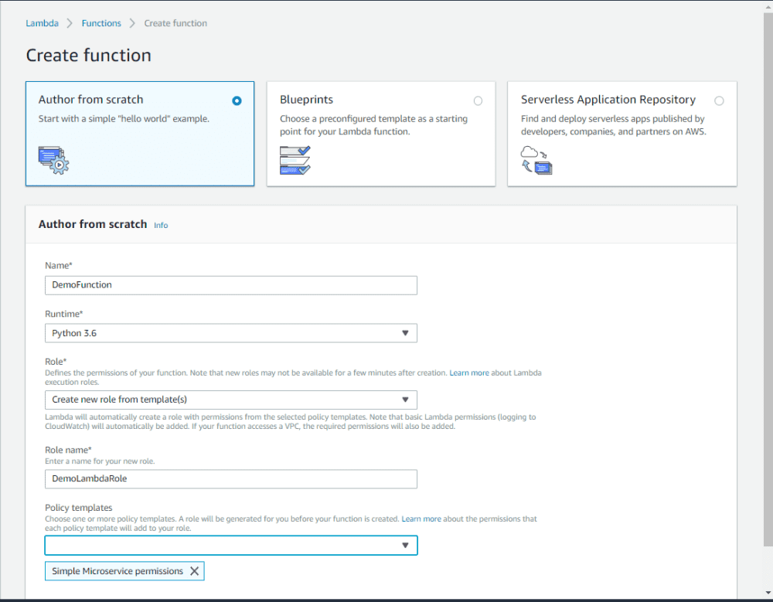Viewport: 773px width, 602px height.
Task: Go to Lambda in breadcrumb
Action: [x=42, y=23]
